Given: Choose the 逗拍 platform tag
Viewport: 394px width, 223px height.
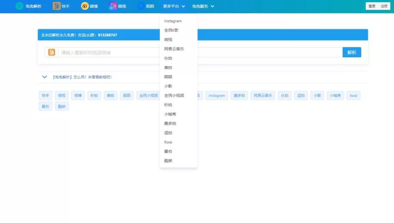Looking at the screenshot, I should tap(301, 96).
